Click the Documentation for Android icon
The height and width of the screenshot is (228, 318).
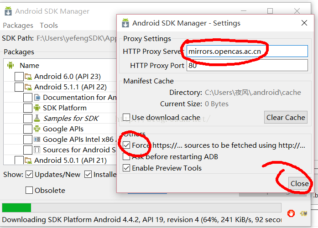coord(37,98)
